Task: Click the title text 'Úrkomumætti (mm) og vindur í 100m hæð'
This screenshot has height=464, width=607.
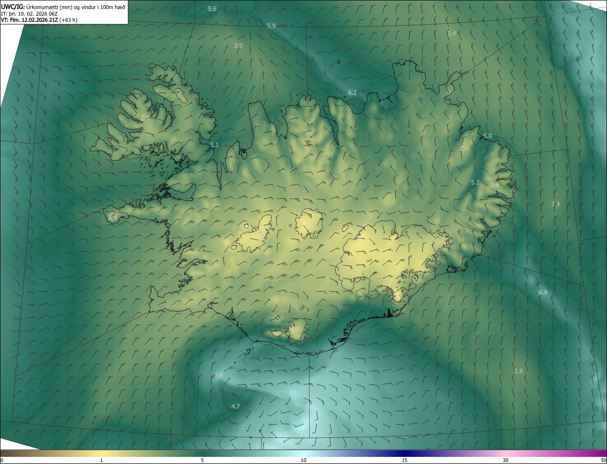Action: point(76,7)
